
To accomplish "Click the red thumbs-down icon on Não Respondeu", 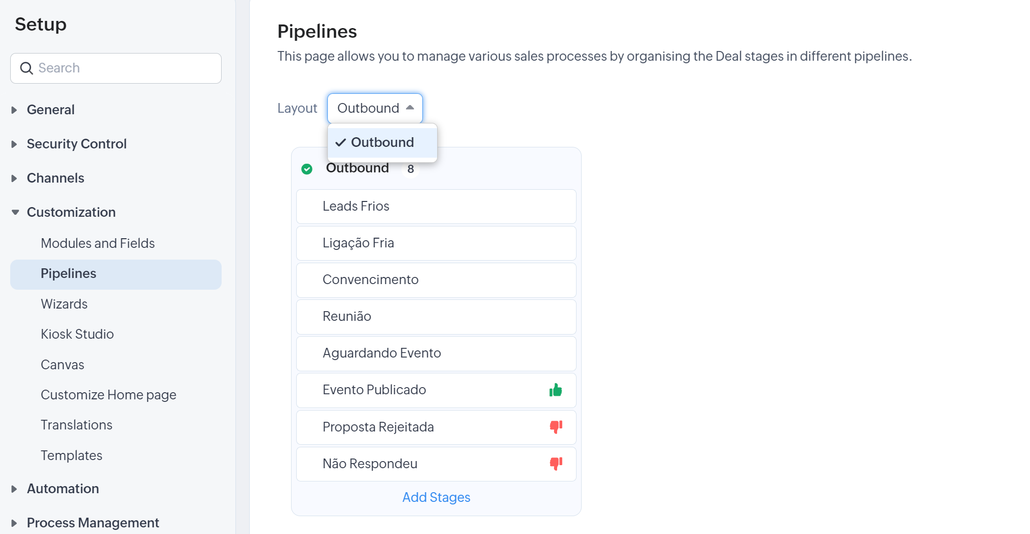I will (x=556, y=464).
